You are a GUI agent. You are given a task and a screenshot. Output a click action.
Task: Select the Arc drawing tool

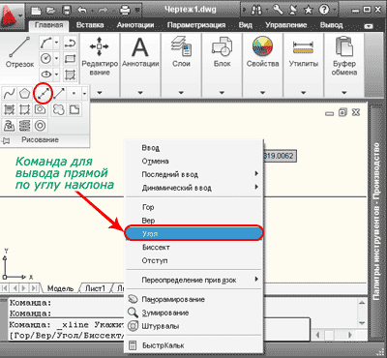[46, 43]
